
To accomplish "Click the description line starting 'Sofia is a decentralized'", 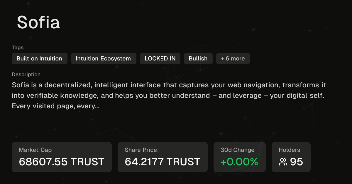I will pos(169,85).
